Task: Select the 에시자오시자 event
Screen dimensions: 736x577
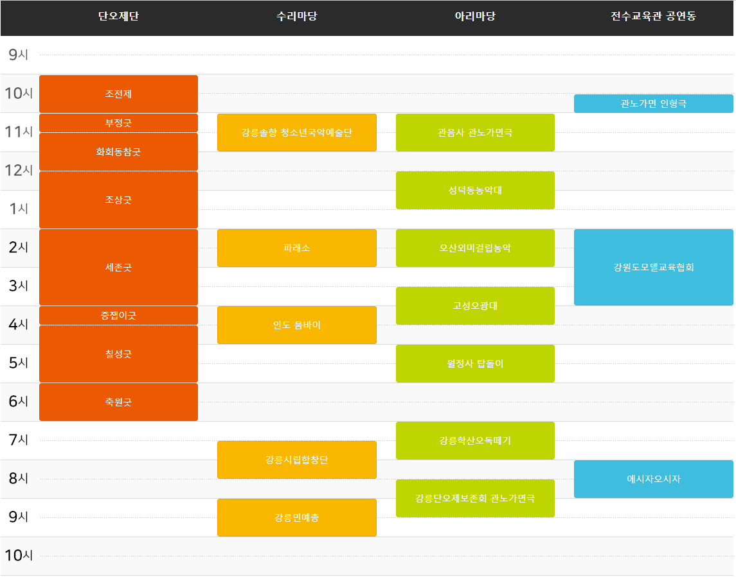Action: click(x=653, y=479)
